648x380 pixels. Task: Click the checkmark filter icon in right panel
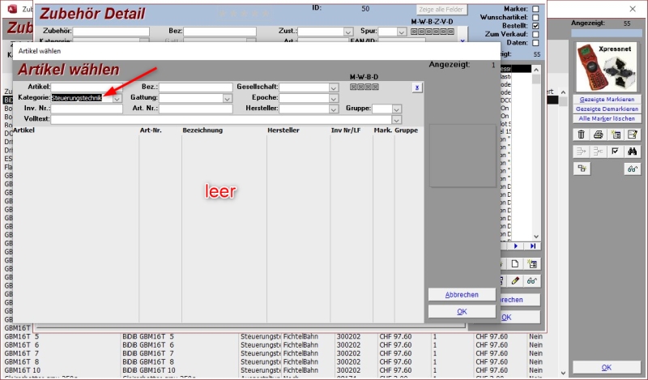coord(616,152)
